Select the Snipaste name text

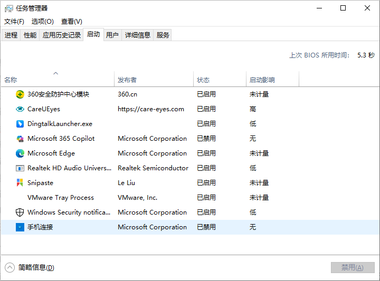click(x=40, y=183)
